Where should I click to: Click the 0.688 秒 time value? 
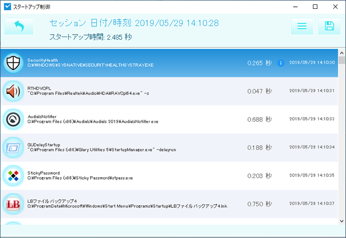pos(259,120)
